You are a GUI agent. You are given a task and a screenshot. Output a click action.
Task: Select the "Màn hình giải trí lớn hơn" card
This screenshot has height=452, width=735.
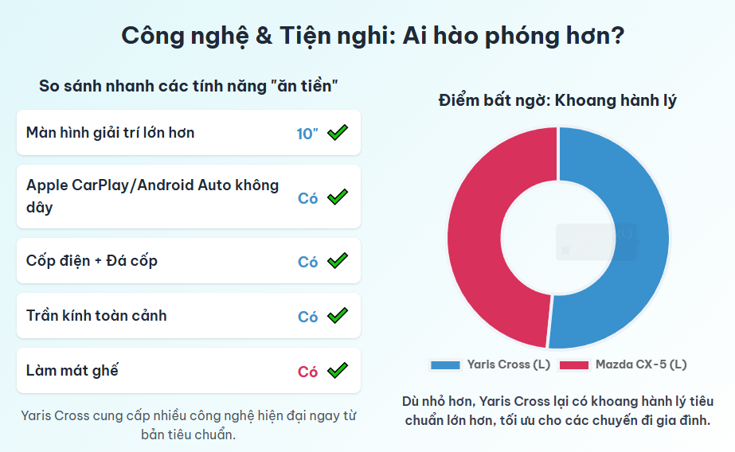tap(189, 133)
